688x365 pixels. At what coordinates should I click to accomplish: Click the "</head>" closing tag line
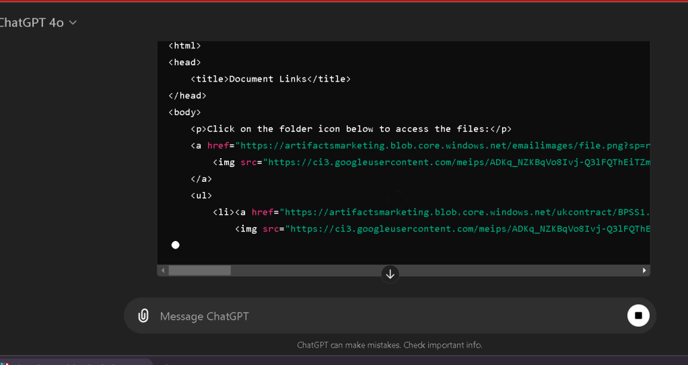coord(187,96)
